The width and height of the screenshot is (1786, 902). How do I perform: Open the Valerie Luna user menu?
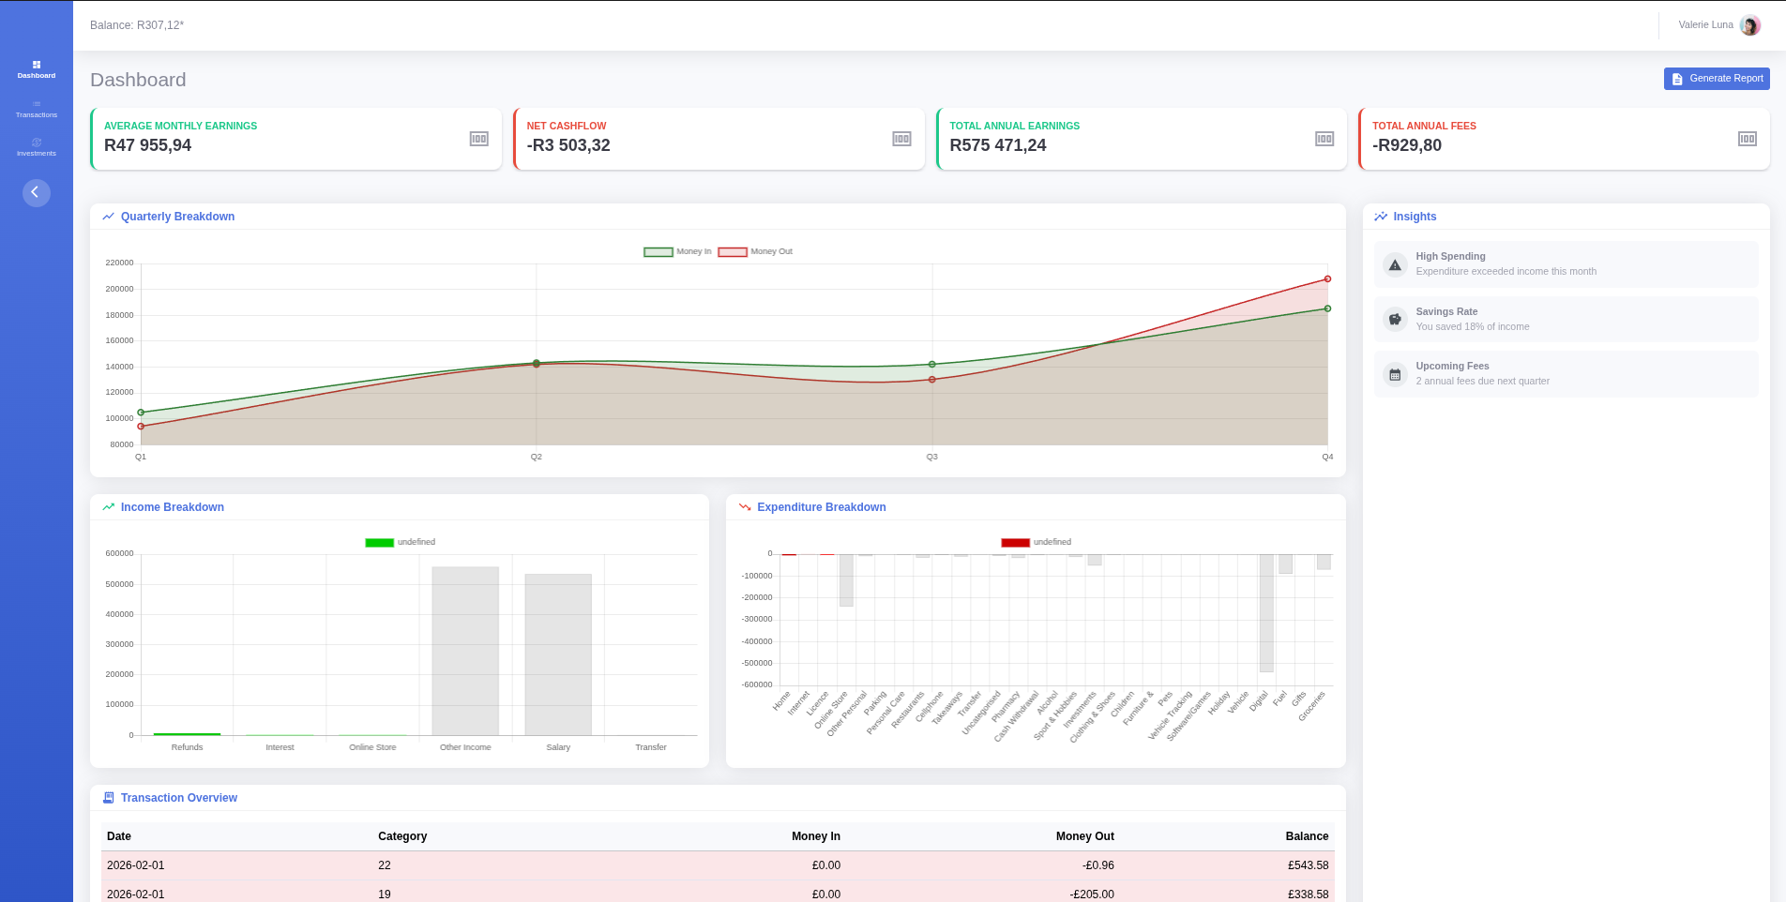pos(1705,25)
